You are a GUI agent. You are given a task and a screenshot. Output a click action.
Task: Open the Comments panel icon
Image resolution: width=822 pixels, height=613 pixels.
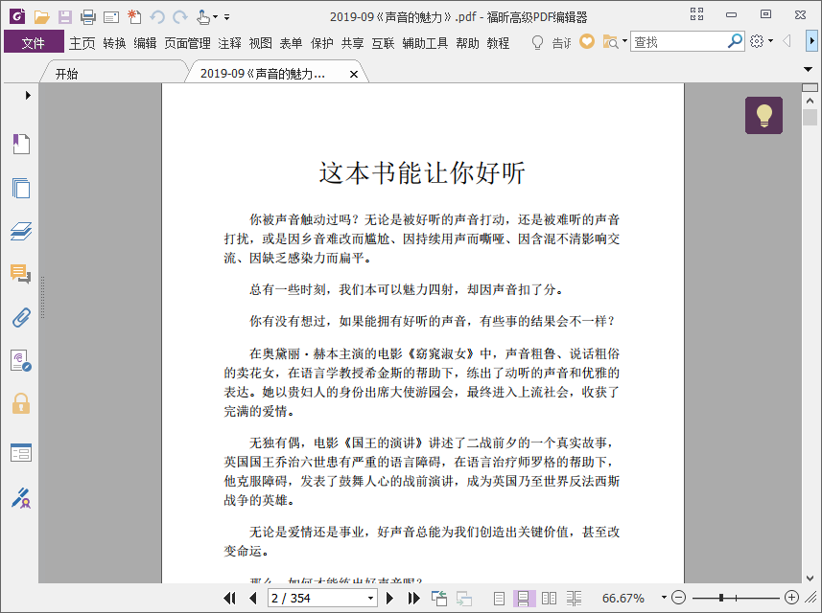point(21,274)
